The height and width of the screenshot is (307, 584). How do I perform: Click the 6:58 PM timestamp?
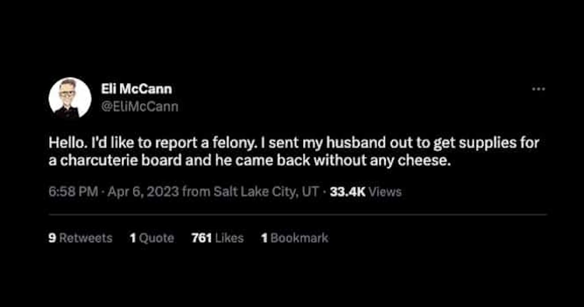tap(73, 192)
